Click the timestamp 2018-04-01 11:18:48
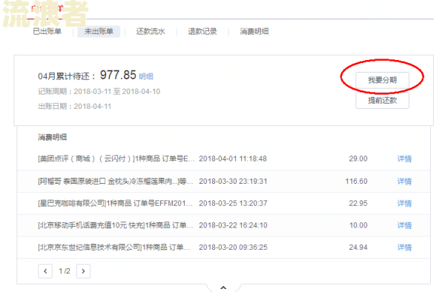 tap(233, 159)
